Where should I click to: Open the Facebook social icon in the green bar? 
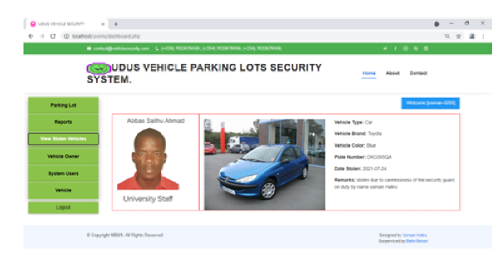[x=395, y=49]
